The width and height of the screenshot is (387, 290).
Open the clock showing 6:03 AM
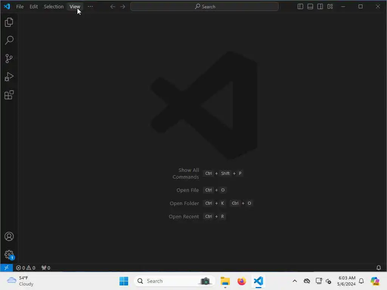347,281
